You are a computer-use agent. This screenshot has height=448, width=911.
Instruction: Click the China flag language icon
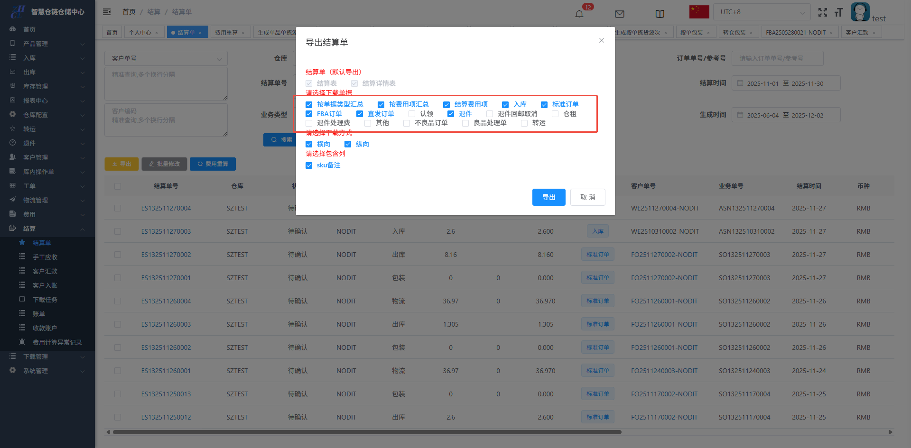pyautogui.click(x=699, y=12)
